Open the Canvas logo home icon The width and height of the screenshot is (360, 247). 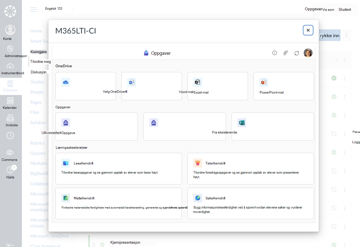[x=10, y=11]
